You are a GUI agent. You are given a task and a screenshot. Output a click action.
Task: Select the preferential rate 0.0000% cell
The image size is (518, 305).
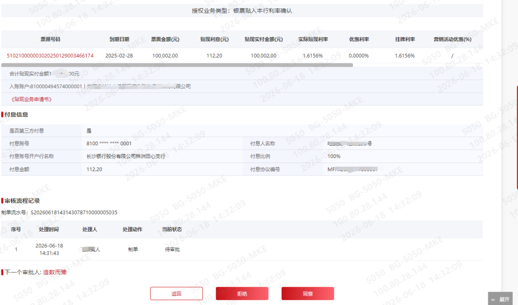[359, 56]
